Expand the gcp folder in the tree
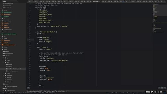The image size is (167, 94). (x=1, y=36)
